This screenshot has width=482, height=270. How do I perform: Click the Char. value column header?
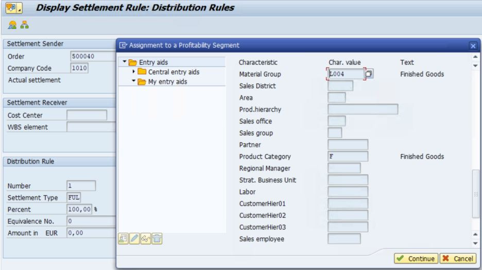pyautogui.click(x=345, y=62)
